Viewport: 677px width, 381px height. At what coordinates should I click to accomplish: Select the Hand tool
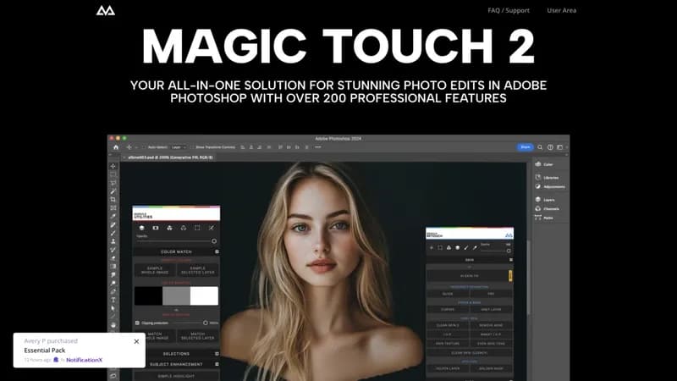(x=113, y=325)
